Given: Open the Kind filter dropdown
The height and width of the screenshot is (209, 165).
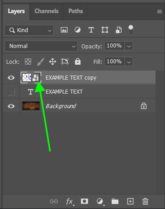Looking at the screenshot, I should [x=29, y=30].
